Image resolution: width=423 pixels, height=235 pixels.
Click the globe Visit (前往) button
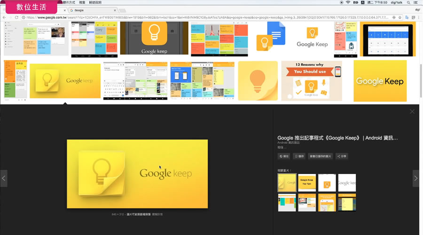coord(283,156)
